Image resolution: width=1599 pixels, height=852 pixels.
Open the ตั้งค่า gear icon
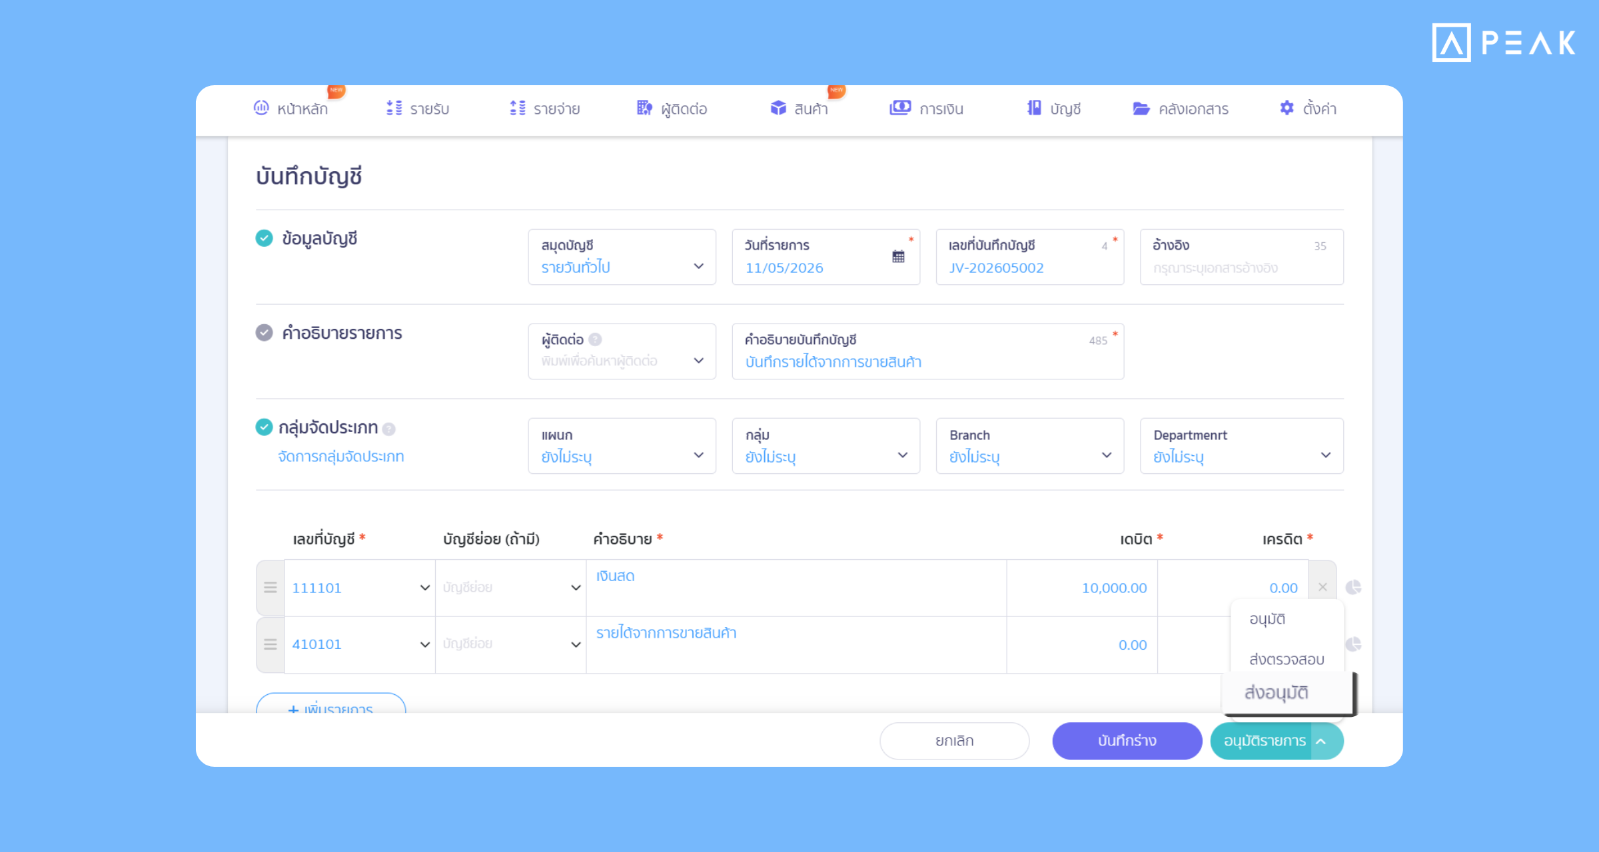pyautogui.click(x=1287, y=108)
